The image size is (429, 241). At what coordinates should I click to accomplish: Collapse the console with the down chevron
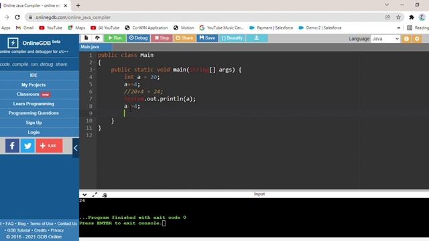(84, 195)
